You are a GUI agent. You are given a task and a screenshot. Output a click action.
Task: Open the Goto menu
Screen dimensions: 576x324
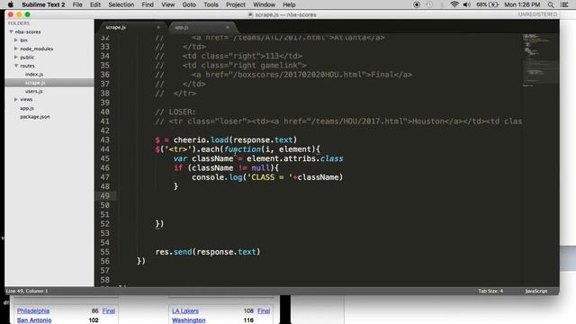coord(189,4)
